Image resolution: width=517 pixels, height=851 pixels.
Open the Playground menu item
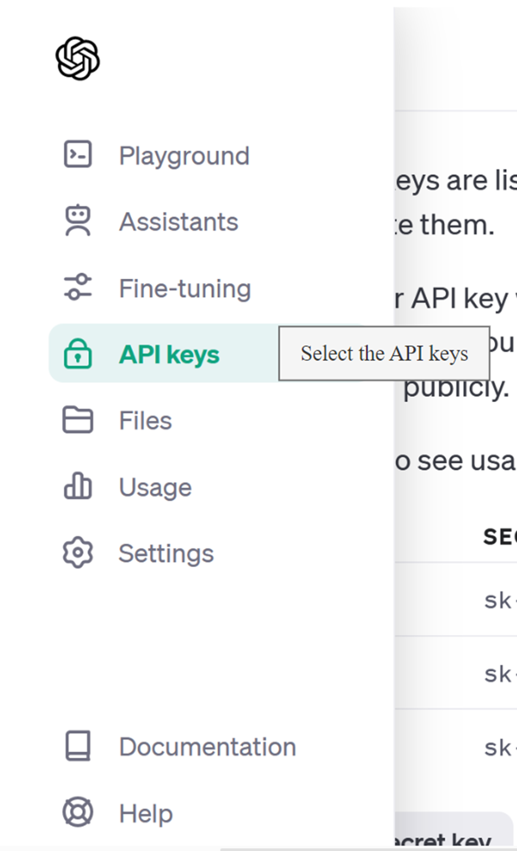pyautogui.click(x=184, y=156)
